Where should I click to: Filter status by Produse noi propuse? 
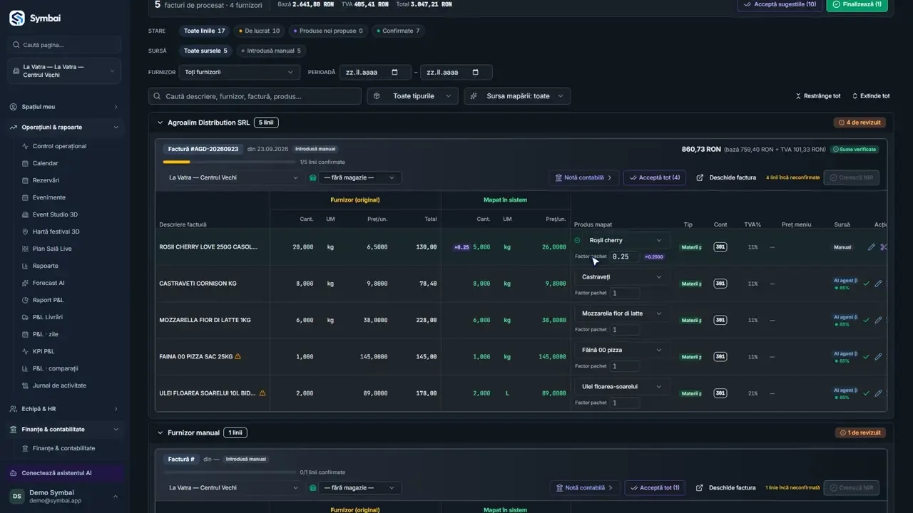pos(328,31)
